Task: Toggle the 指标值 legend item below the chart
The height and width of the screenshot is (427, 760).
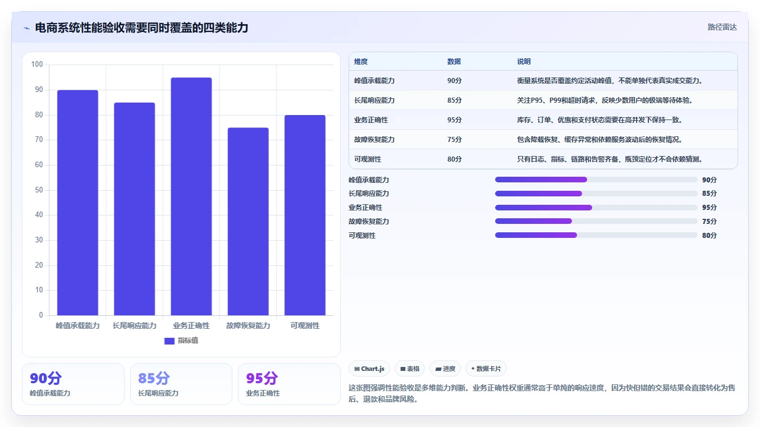Action: (181, 341)
